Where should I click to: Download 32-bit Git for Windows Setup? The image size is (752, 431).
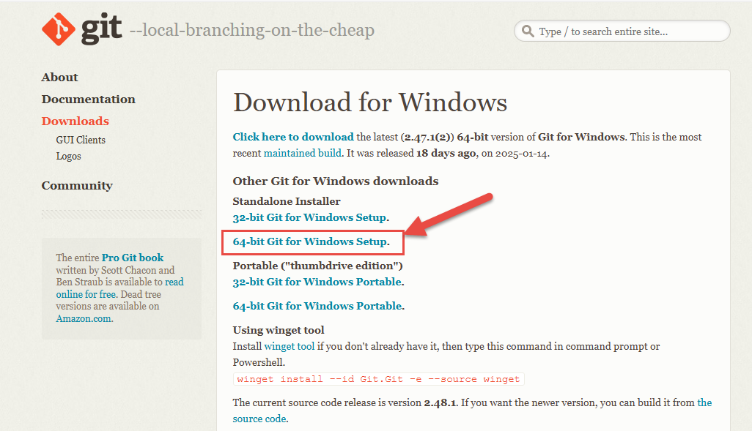click(x=309, y=217)
